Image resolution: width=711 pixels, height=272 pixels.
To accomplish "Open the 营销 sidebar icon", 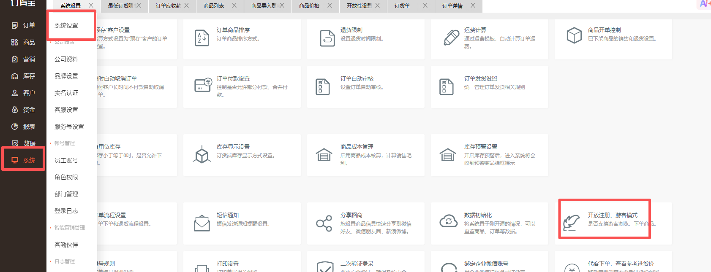I will [15, 59].
